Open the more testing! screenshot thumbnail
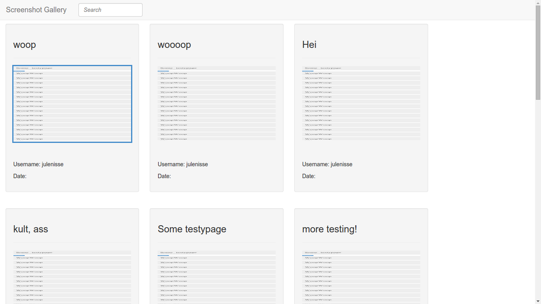 point(361,277)
